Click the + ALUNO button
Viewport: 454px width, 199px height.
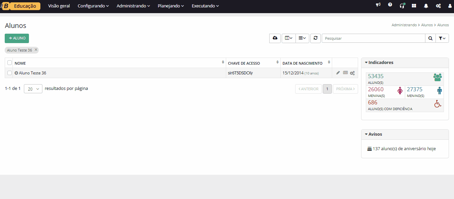(17, 38)
